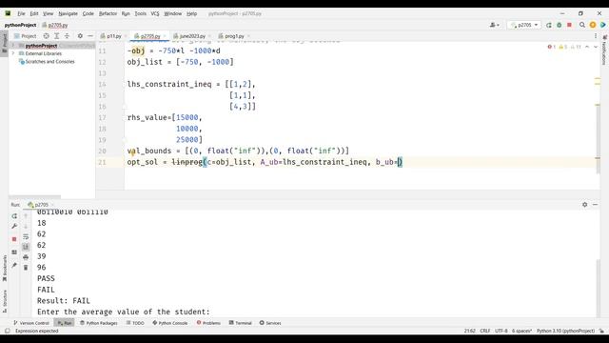609x343 pixels.
Task: Switch to the june2023.py editor tab
Action: point(191,36)
